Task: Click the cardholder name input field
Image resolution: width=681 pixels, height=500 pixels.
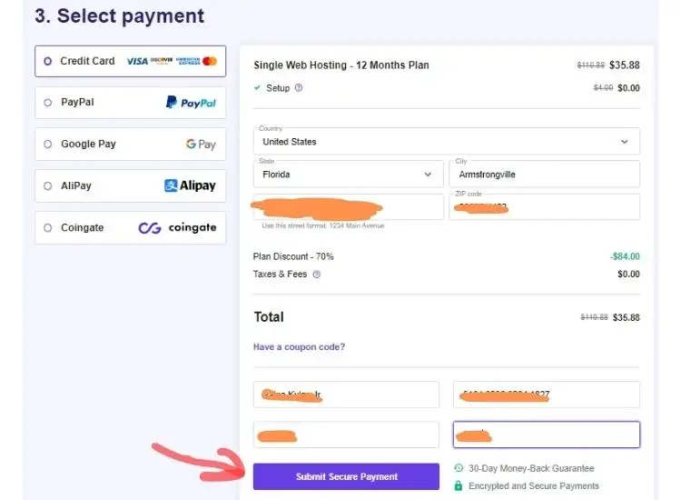Action: tap(346, 395)
